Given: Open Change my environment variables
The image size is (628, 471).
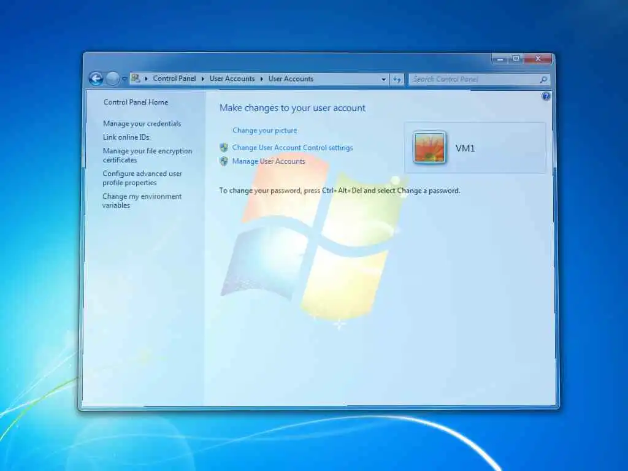Looking at the screenshot, I should [x=142, y=201].
